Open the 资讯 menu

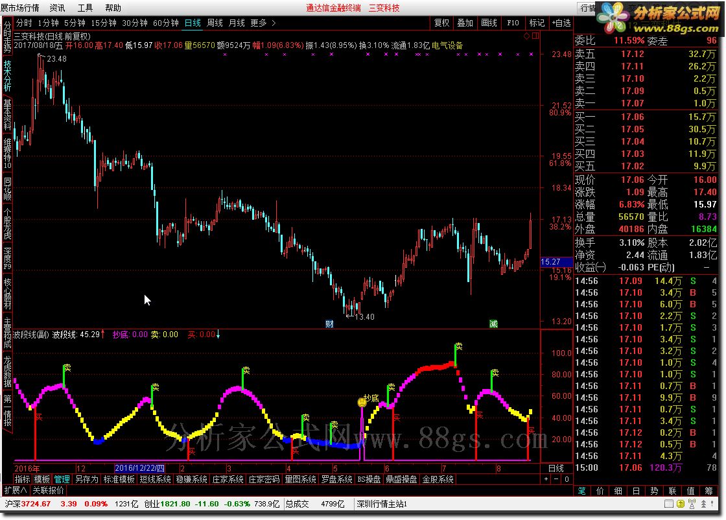(x=58, y=8)
